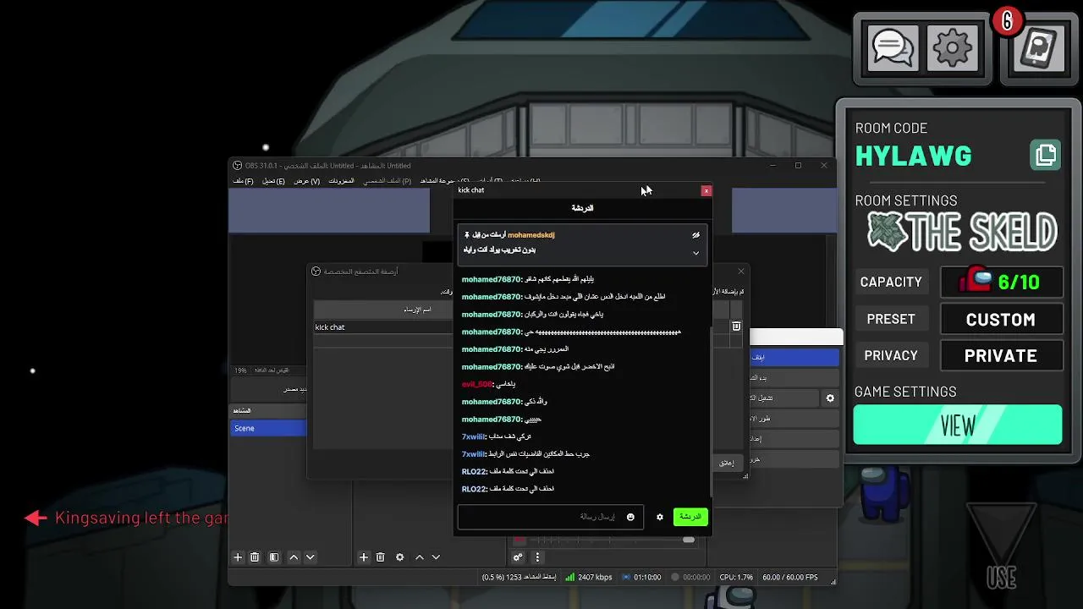Click the green chat send button
Viewport: 1083px width, 609px height.
(x=690, y=517)
